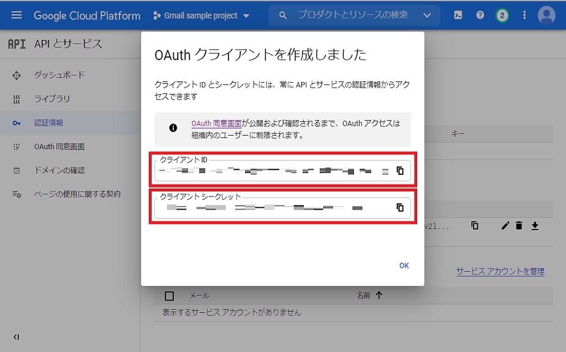Open the Gmail sample project selector
Viewport: 566px width, 352px height.
pos(202,15)
